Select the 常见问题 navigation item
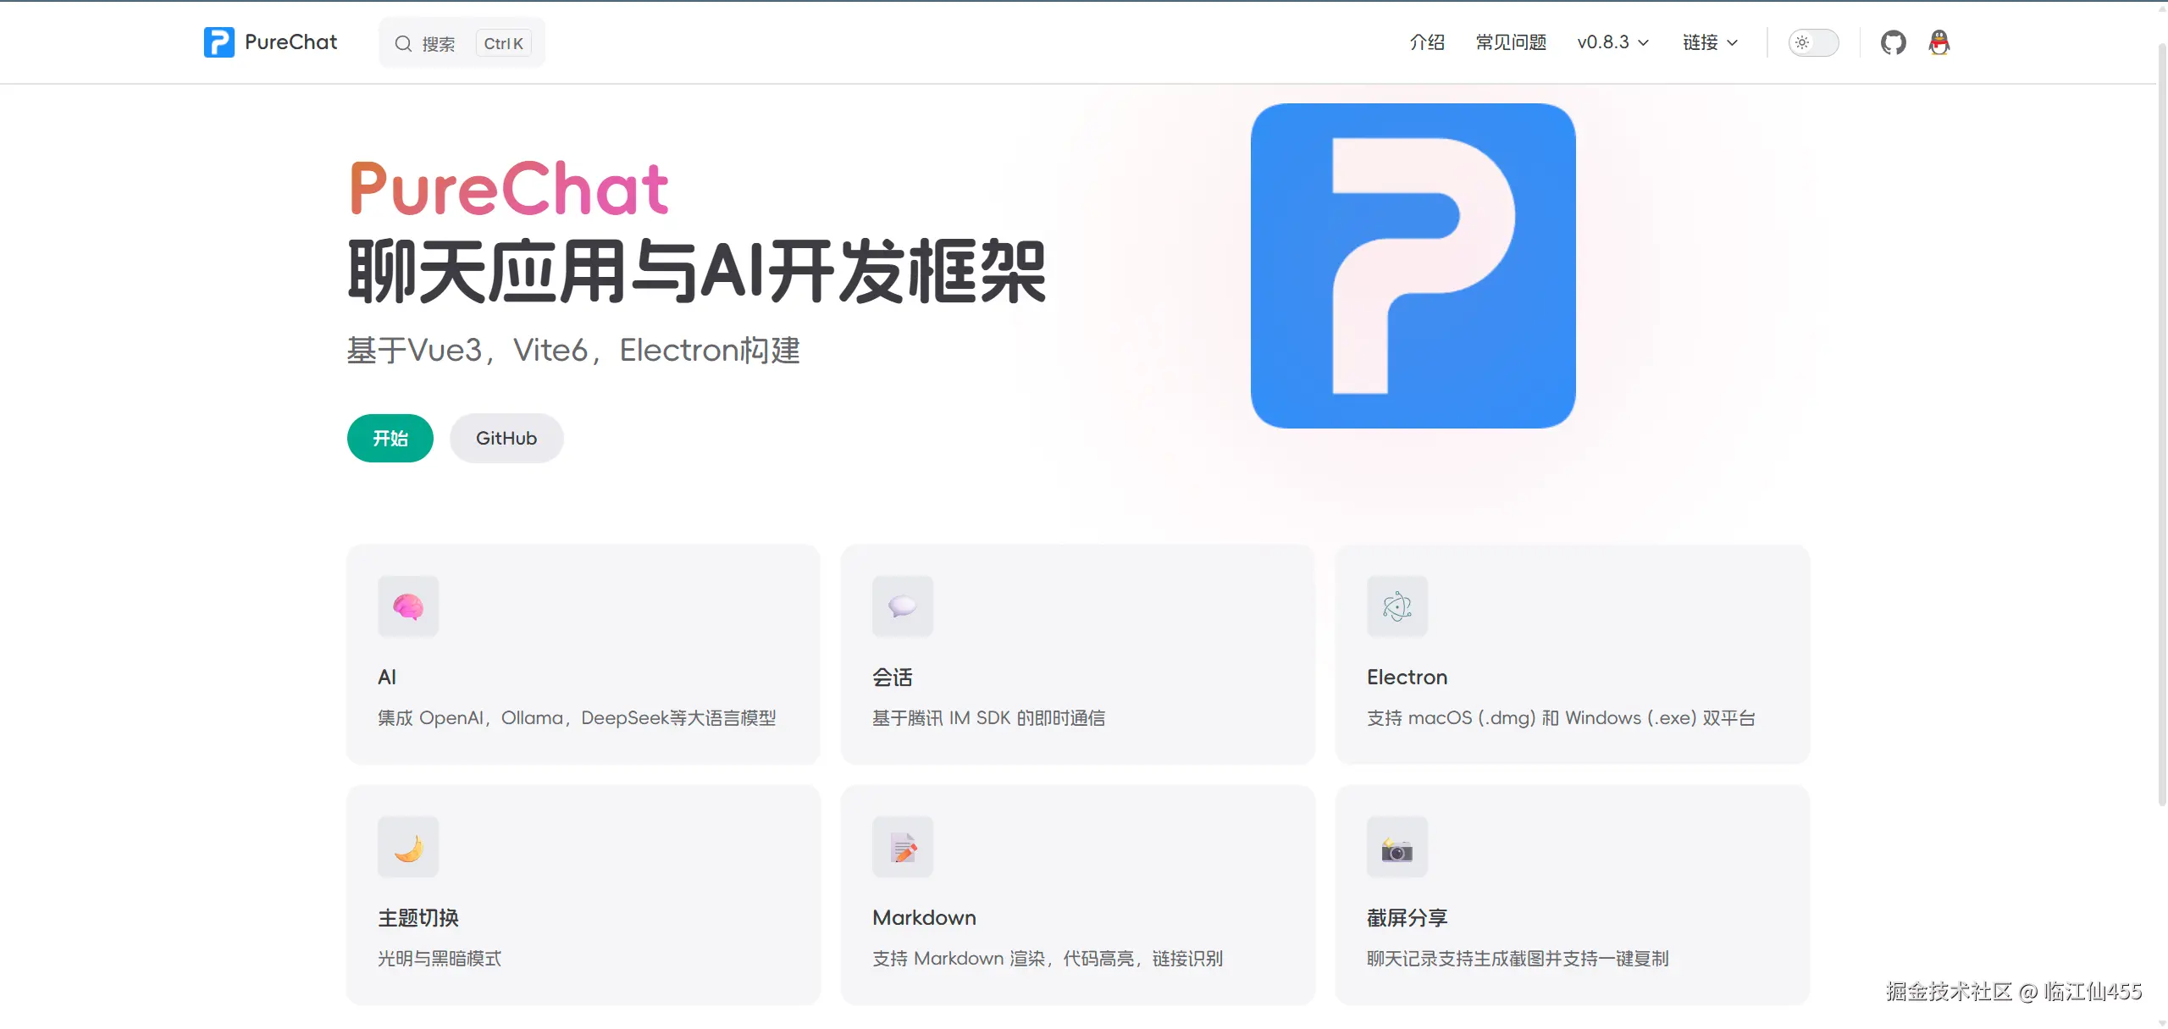Image resolution: width=2168 pixels, height=1029 pixels. pos(1510,41)
